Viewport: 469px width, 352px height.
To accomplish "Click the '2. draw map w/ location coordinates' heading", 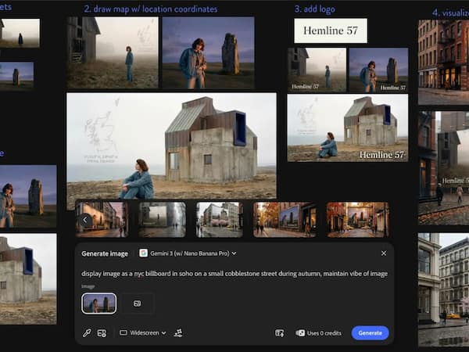I will point(150,9).
